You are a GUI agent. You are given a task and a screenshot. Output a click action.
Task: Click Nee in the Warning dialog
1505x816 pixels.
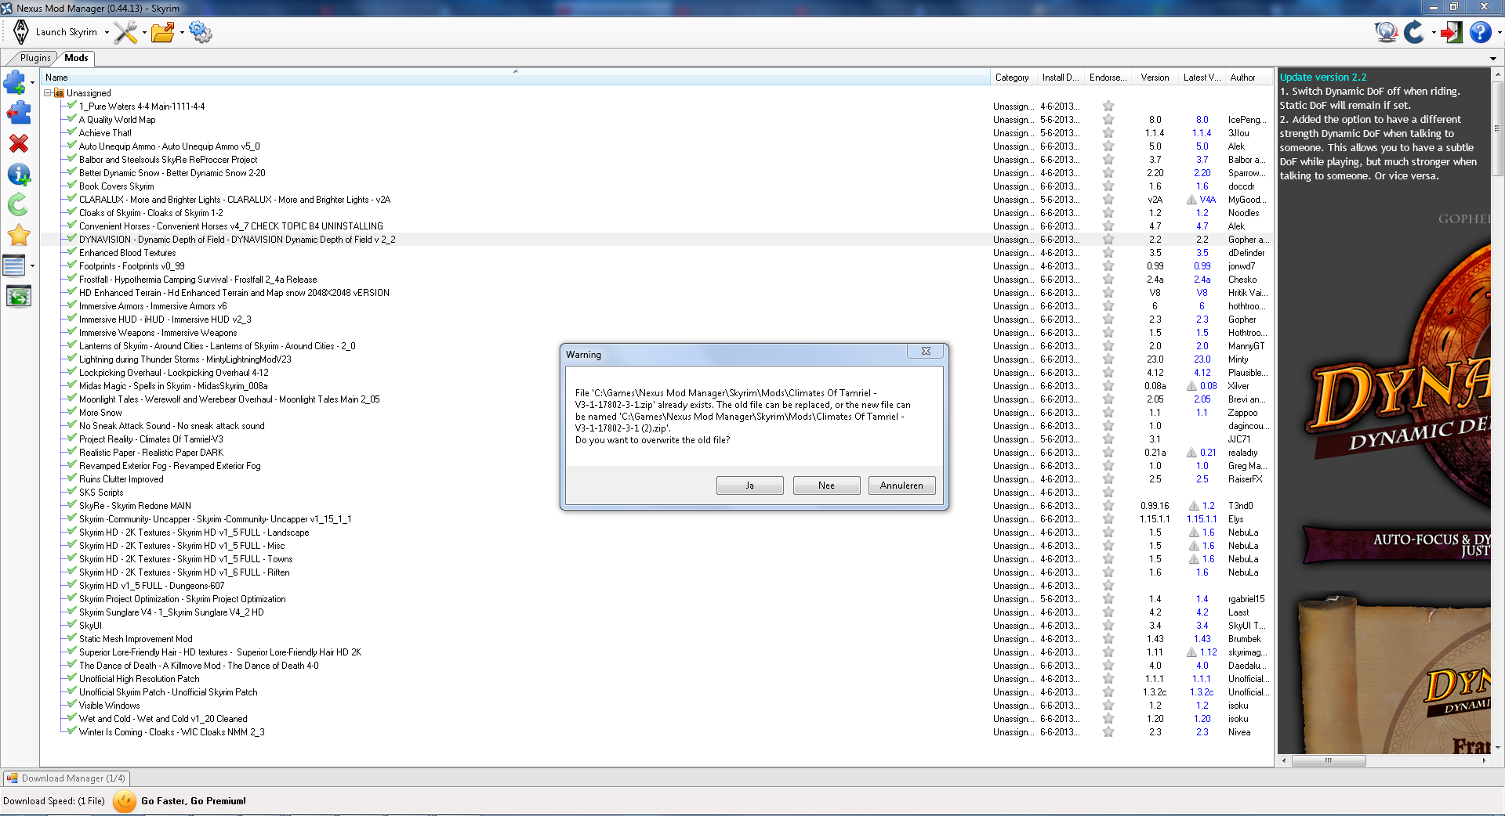coord(826,486)
